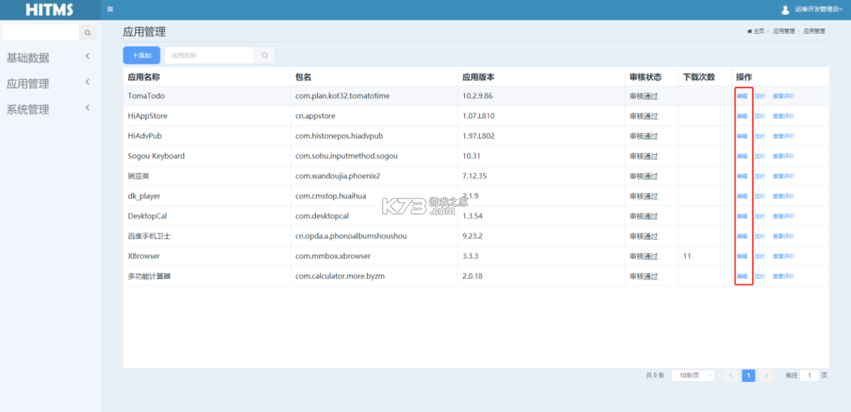Click 查看评价 for TomaTodo

tap(783, 96)
